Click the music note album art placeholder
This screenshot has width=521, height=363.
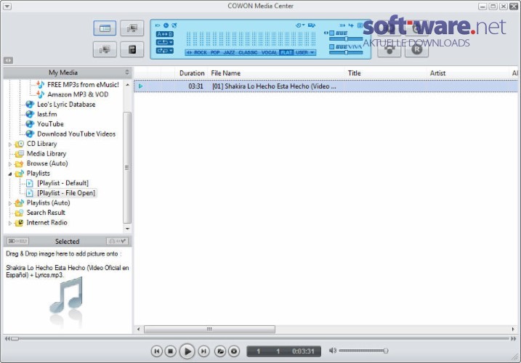pyautogui.click(x=66, y=295)
